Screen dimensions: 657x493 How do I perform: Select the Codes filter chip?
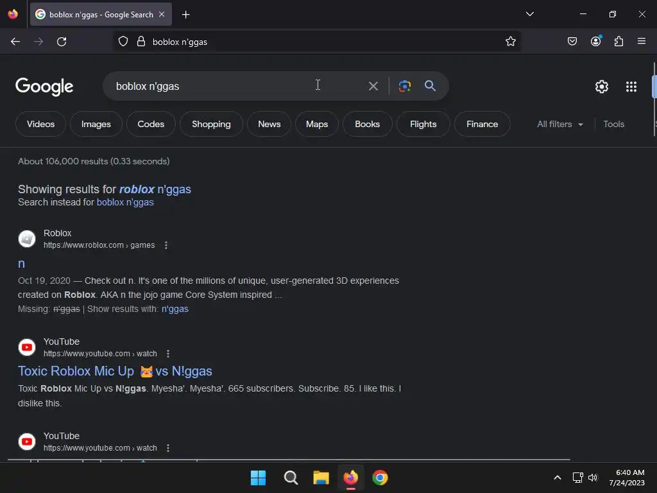click(x=151, y=124)
